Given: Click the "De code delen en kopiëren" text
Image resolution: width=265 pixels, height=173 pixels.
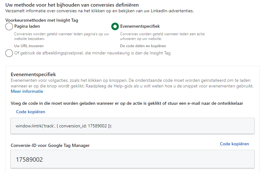Looking at the screenshot, I should (143, 46).
